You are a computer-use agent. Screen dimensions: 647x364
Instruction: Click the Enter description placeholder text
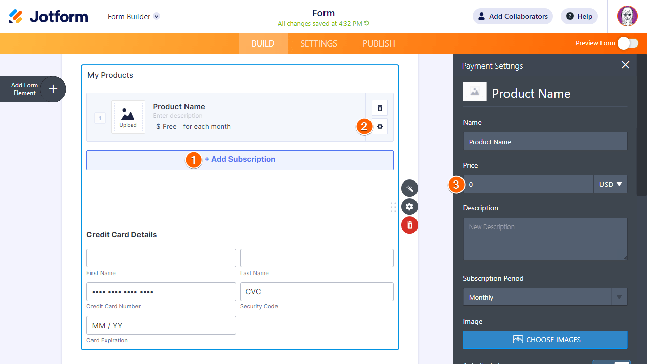[x=178, y=116]
